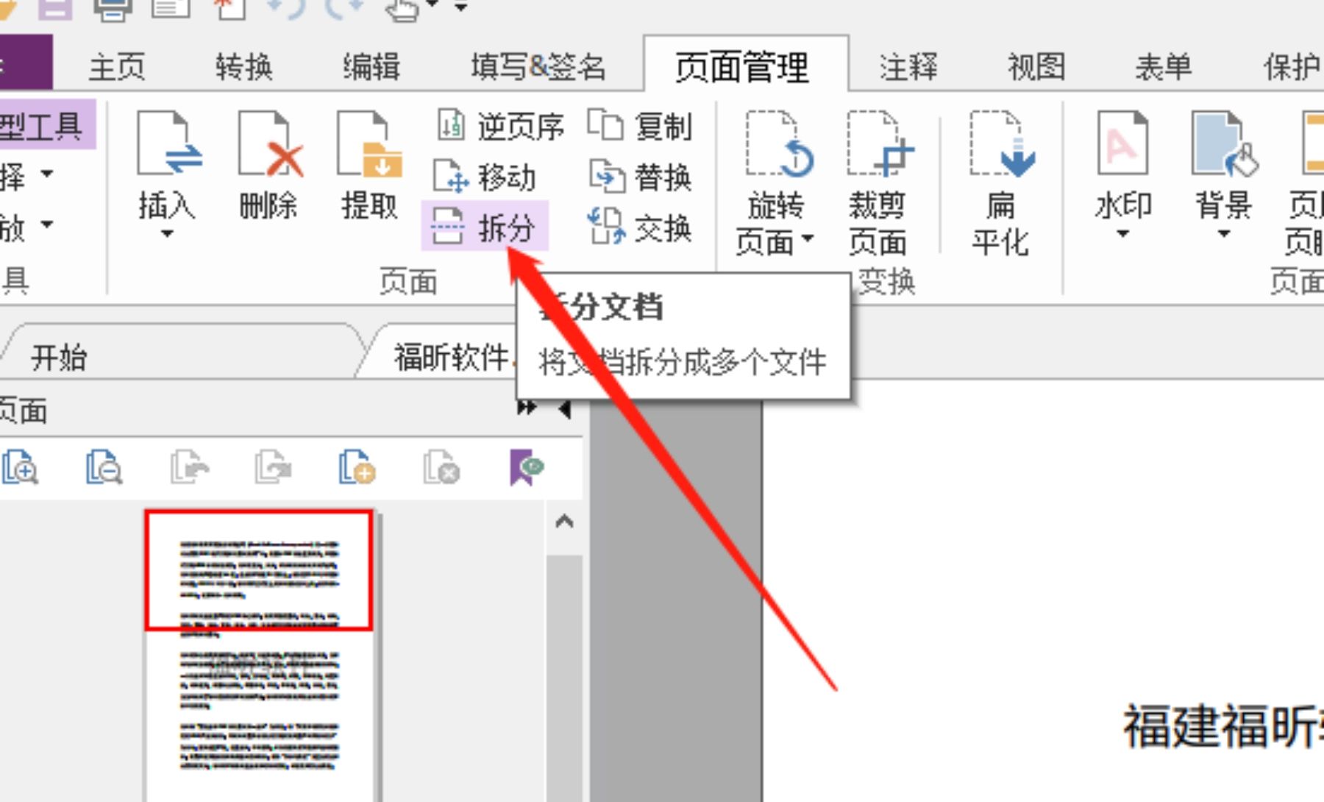The image size is (1324, 802).
Task: Open the Background (背景) dropdown menu
Action: [x=1224, y=234]
